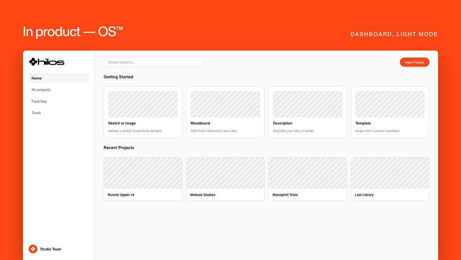The height and width of the screenshot is (260, 461).
Task: Click the 'Monoprint Trials' project name
Action: [285, 195]
